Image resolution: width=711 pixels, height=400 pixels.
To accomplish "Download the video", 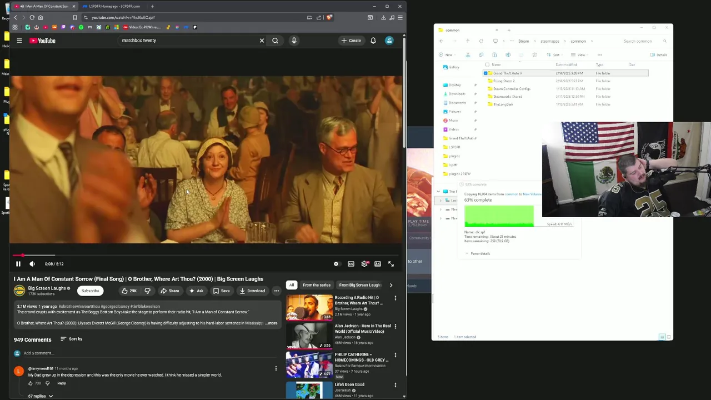I will point(252,291).
